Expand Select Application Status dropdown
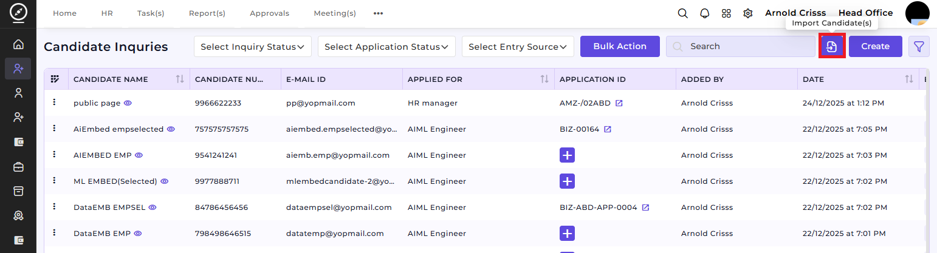Screen dimensions: 937x253 point(386,47)
